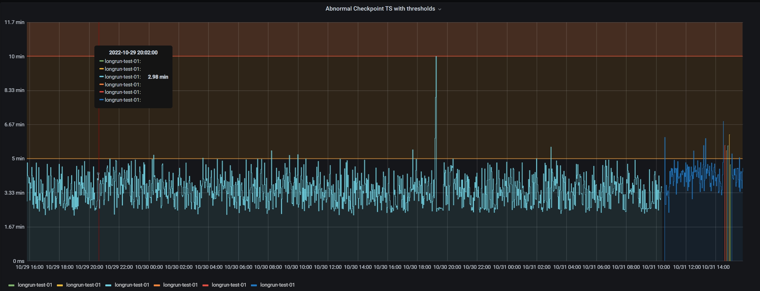Screen dimensions: 760x291
Task: Toggle visibility of the blue longrun-test-01 series
Action: (277, 285)
